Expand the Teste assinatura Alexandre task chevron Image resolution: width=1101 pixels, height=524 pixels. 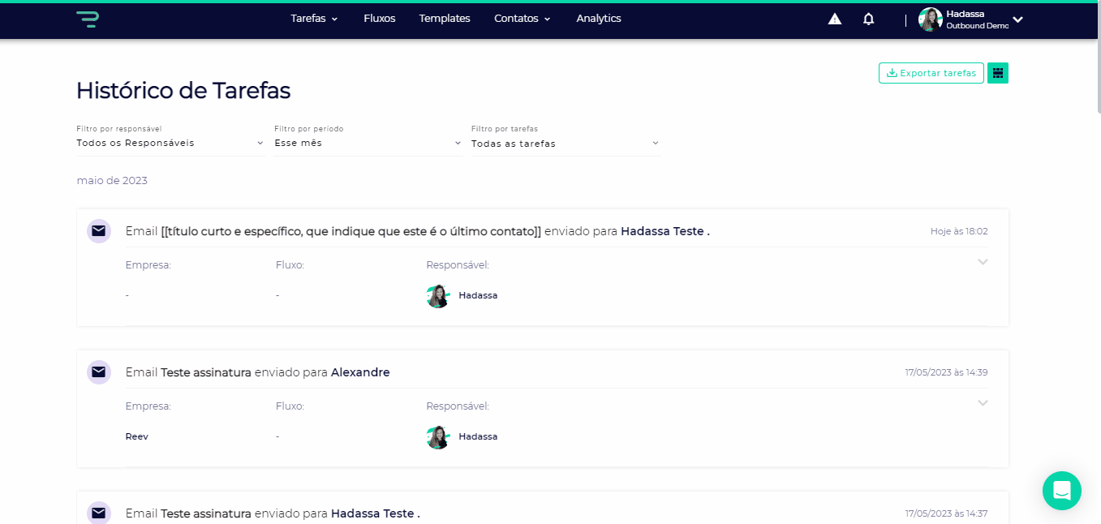983,403
